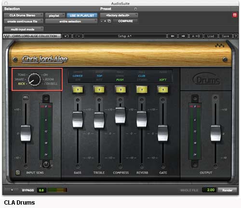Viewport: 241px width, 208px height.
Task: Click the Waves logo on the wood panel
Action: 220,46
